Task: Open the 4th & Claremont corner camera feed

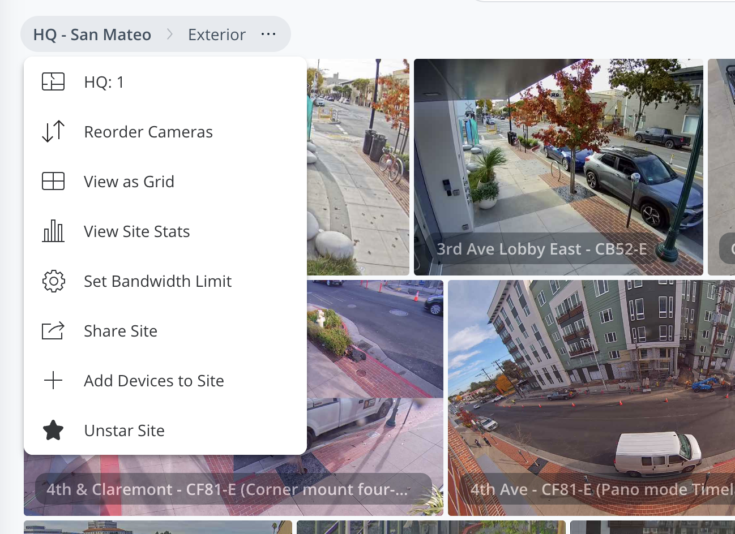Action: pyautogui.click(x=374, y=368)
